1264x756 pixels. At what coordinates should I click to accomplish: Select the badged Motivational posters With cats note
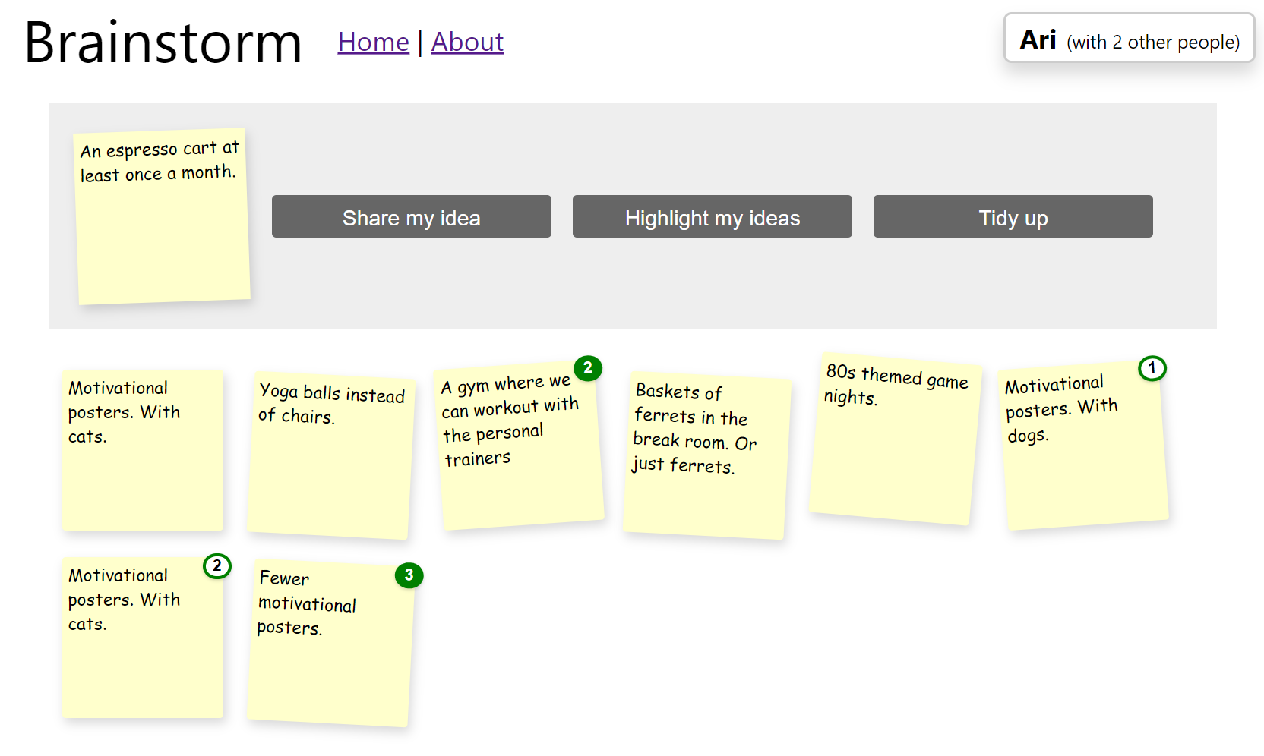coord(143,638)
